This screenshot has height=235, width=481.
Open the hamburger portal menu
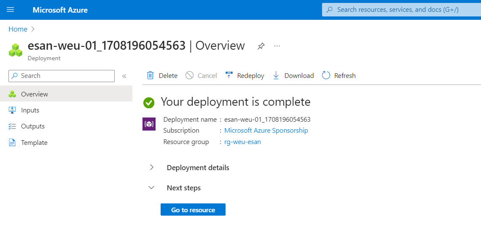tap(11, 10)
